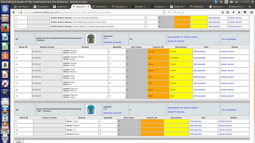
Task: Click the Search box in toolbar
Action: tap(196, 12)
